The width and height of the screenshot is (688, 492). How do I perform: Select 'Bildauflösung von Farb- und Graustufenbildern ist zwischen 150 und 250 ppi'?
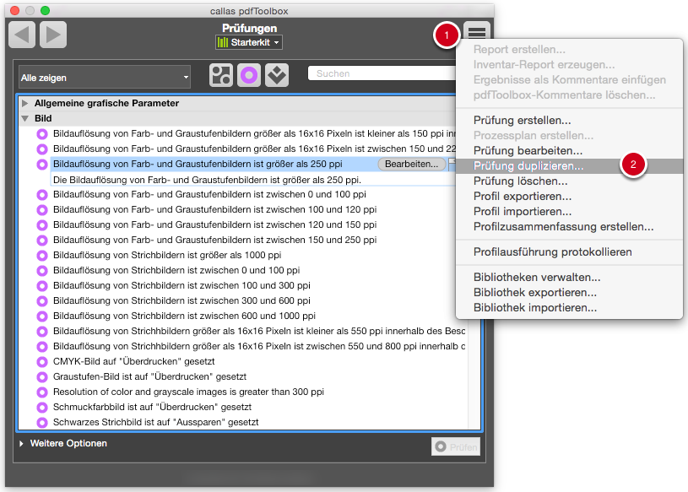coord(214,240)
